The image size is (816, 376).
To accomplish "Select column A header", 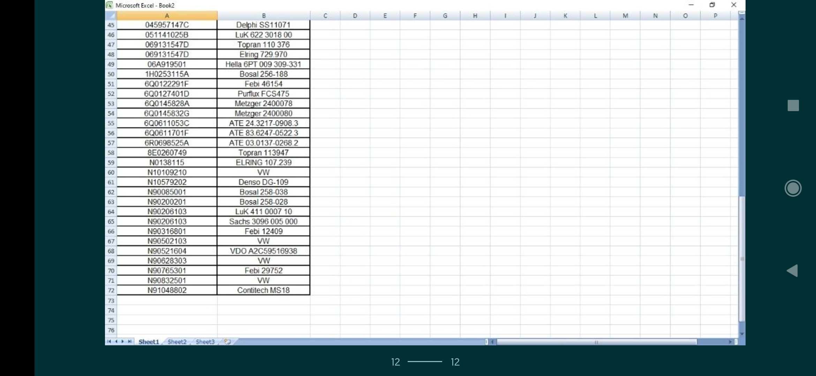I will (167, 16).
